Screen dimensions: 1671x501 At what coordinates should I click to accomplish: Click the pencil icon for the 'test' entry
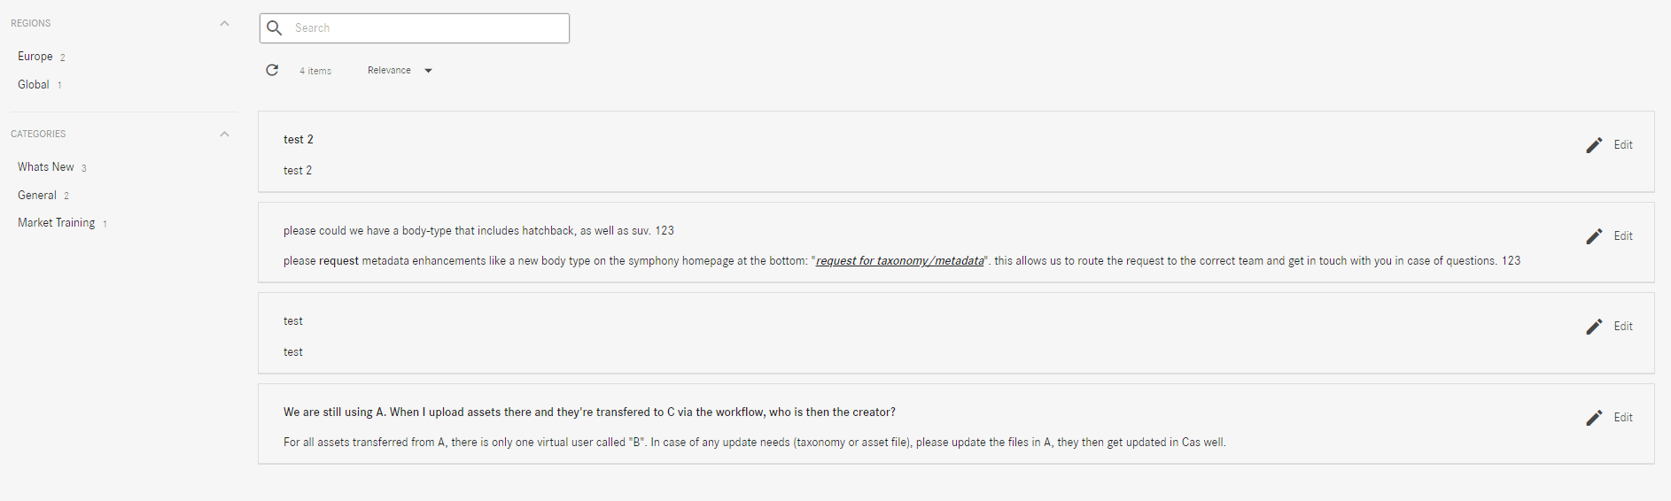1594,327
